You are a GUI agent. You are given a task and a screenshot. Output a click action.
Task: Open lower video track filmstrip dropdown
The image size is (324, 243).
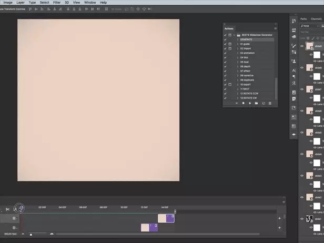pos(15,228)
